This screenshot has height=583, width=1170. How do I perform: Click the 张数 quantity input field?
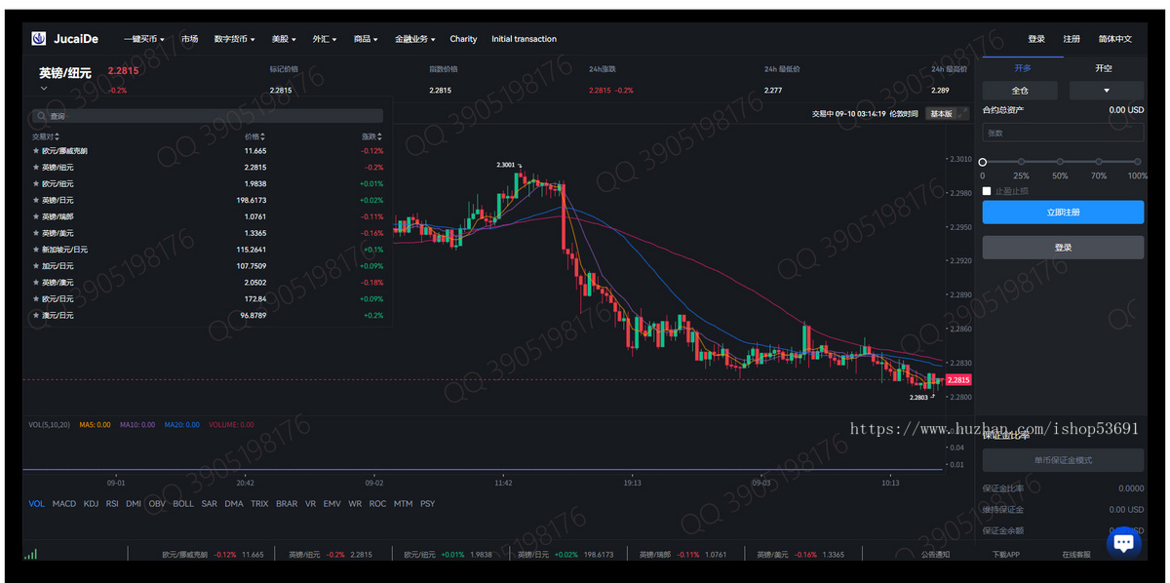(x=1063, y=133)
